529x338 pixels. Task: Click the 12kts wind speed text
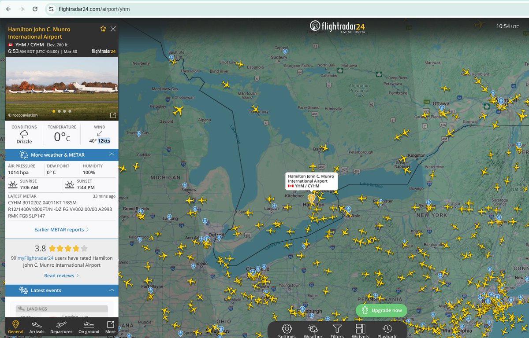104,141
